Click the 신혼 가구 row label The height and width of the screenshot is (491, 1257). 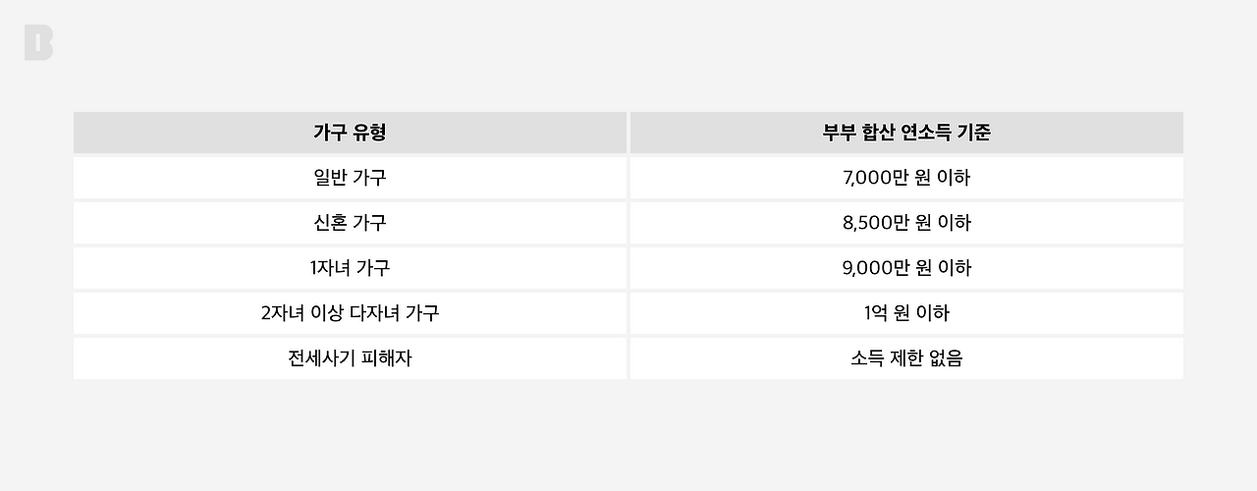(x=350, y=223)
